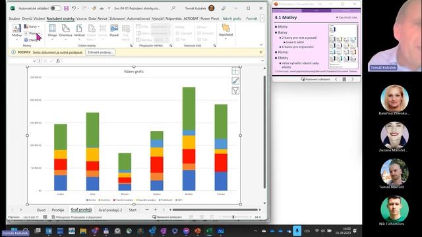422x237 pixels.
Task: Open Kateřina's participant video tile
Action: (x=394, y=99)
